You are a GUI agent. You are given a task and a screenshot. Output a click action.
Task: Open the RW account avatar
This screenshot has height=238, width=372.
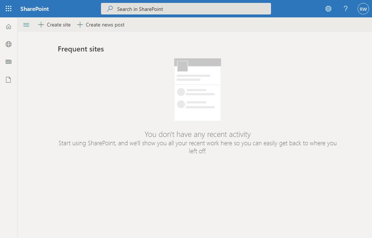click(x=363, y=9)
